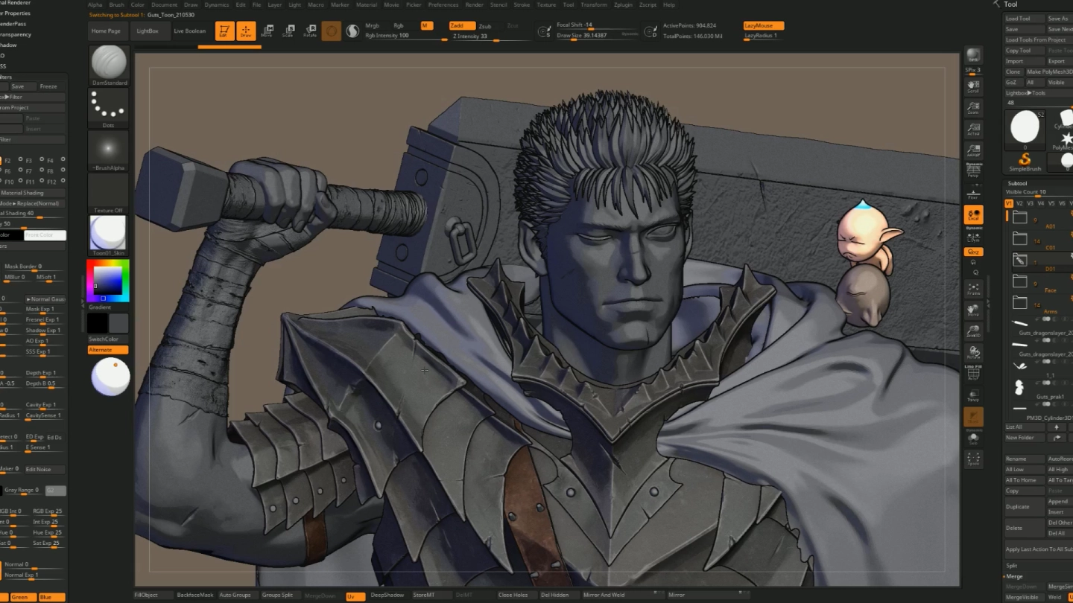Click the Zoom3D view icon
Image resolution: width=1073 pixels, height=603 pixels.
click(973, 332)
